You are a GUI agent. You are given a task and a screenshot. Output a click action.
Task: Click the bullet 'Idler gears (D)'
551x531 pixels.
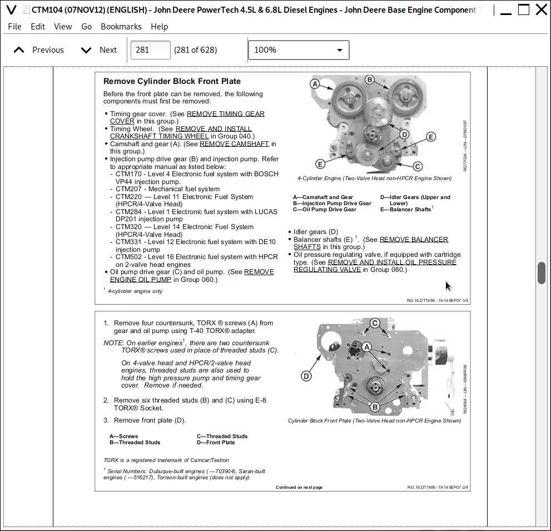pyautogui.click(x=316, y=232)
